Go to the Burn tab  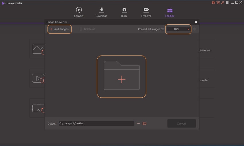(x=124, y=12)
